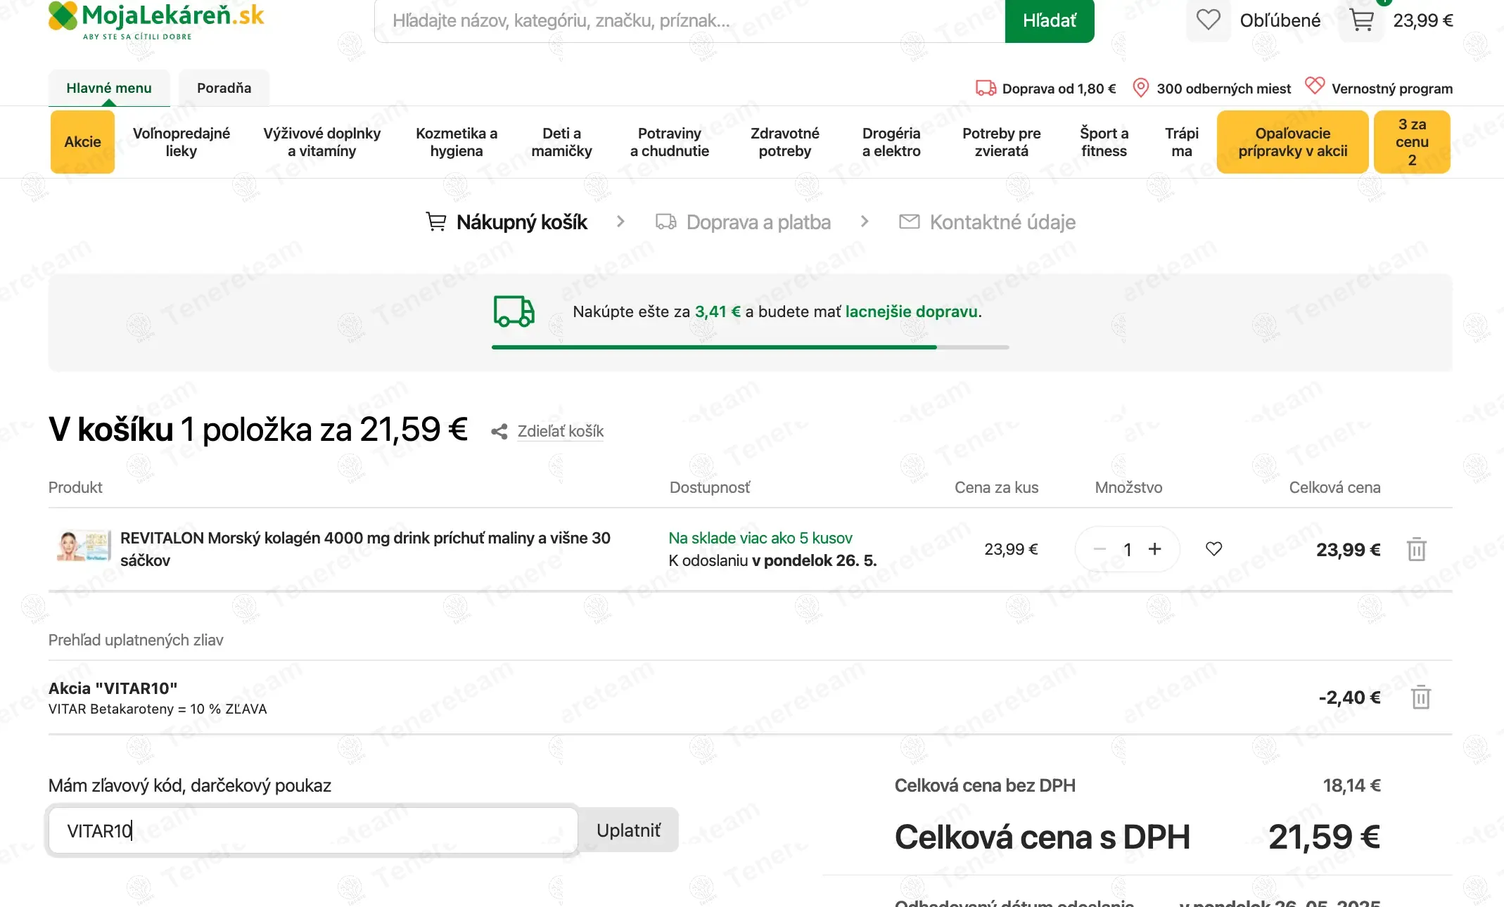Remove VITAR10 discount with trash icon
The width and height of the screenshot is (1504, 907).
(1420, 697)
